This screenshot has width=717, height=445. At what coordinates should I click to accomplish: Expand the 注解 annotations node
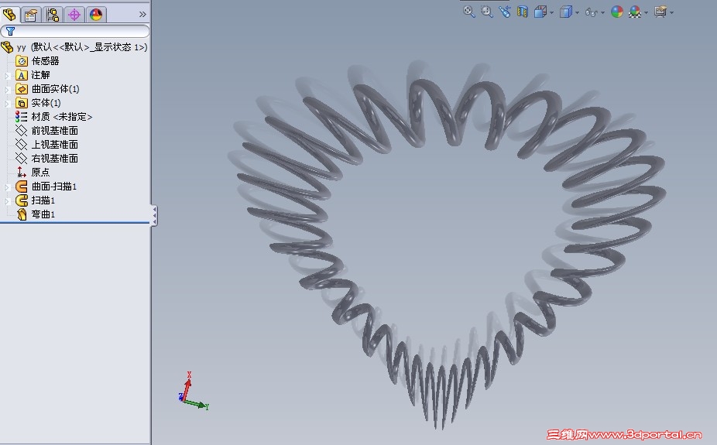[x=7, y=75]
